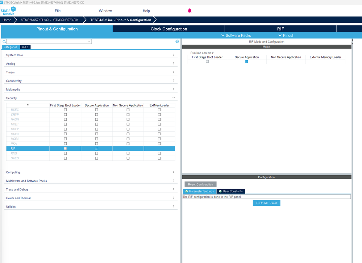Viewport: 362px width, 263px height.
Task: Select the Categories view tab
Action: (x=11, y=47)
